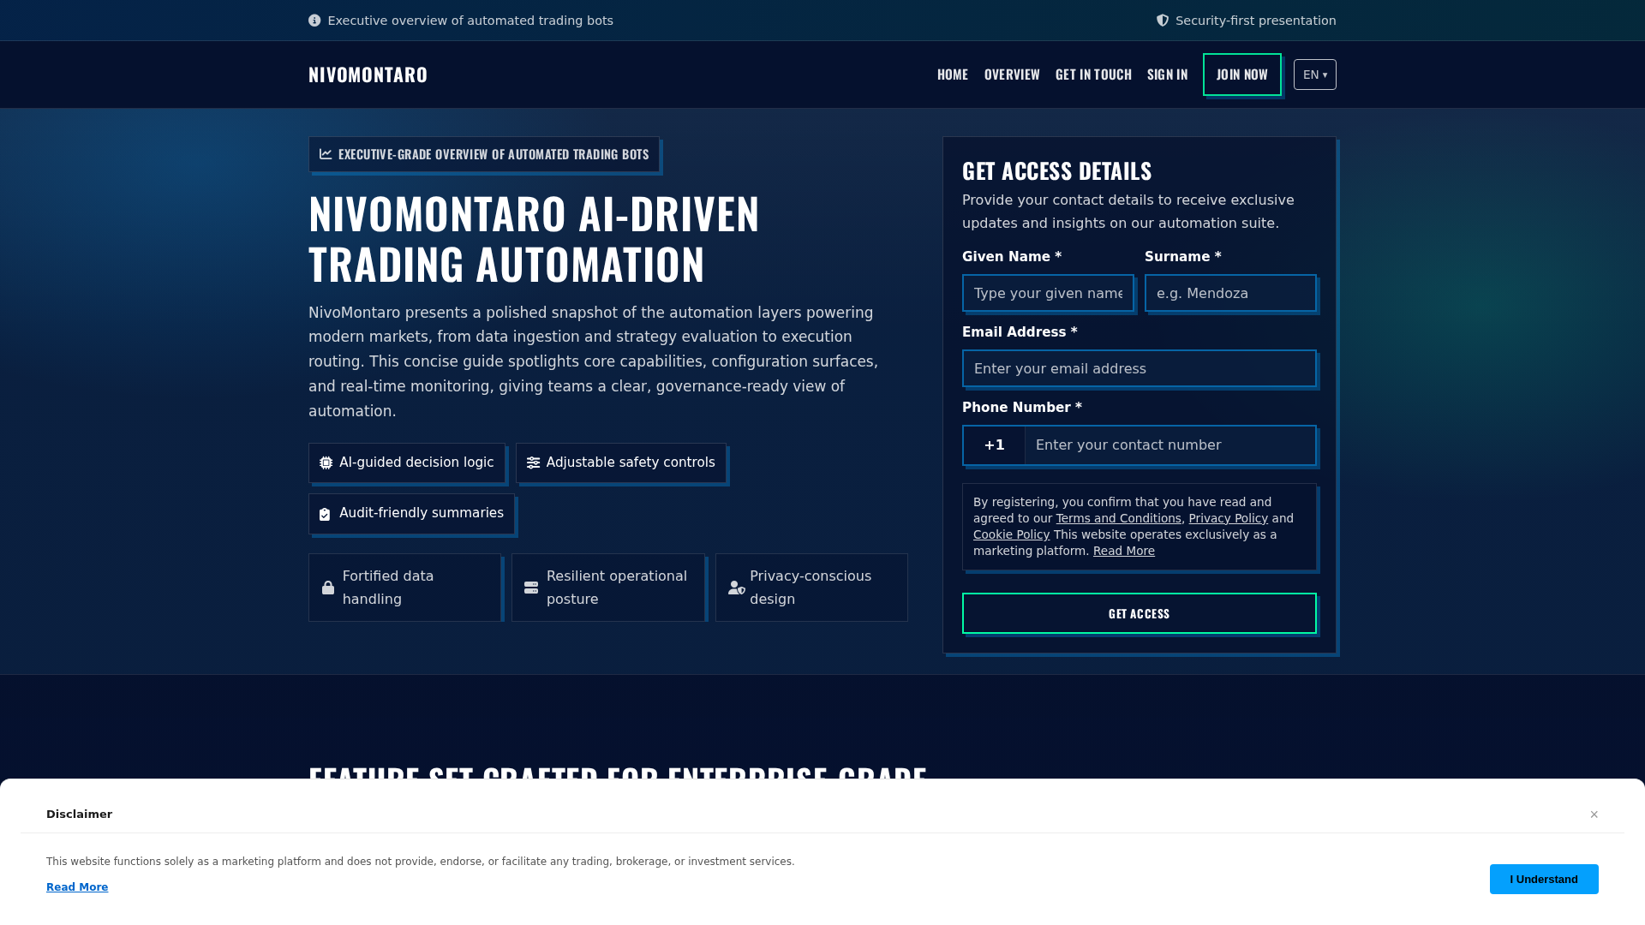Image resolution: width=1645 pixels, height=925 pixels.
Task: Click the info icon in top bar
Action: pyautogui.click(x=314, y=21)
